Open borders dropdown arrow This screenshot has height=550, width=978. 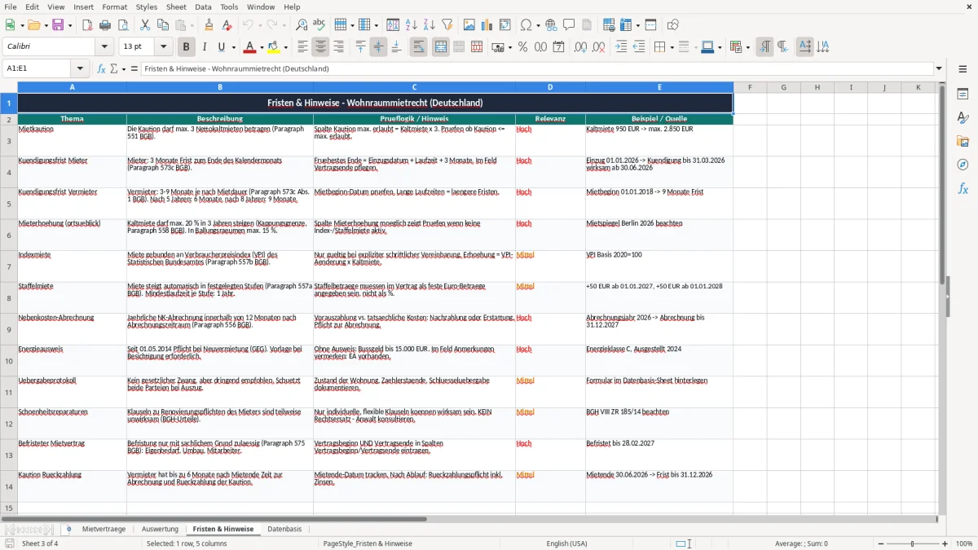671,47
